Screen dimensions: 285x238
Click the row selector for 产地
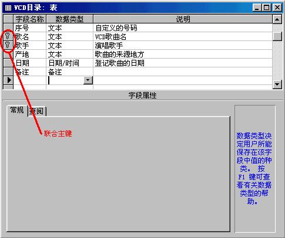[8, 54]
